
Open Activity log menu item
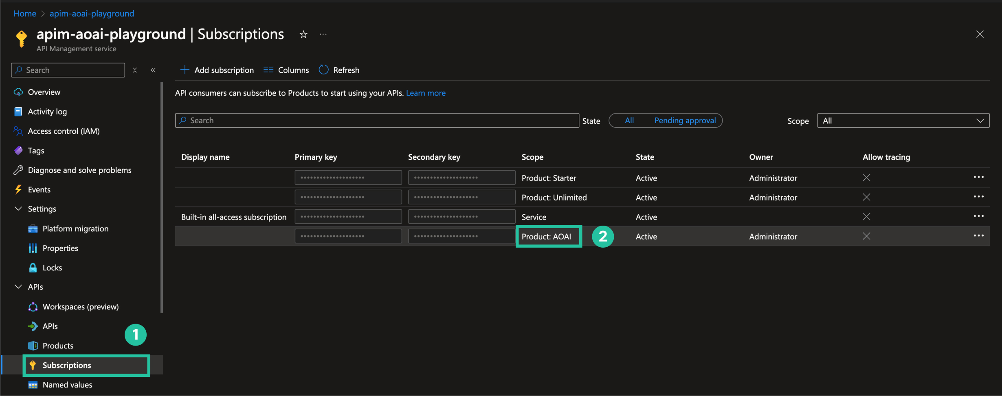point(47,112)
